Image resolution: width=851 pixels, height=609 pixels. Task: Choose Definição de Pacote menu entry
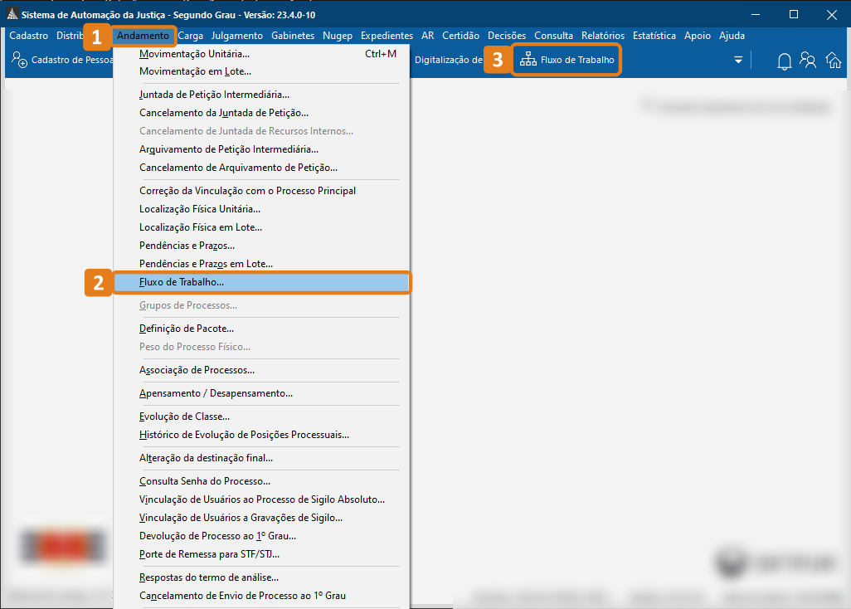click(x=187, y=329)
